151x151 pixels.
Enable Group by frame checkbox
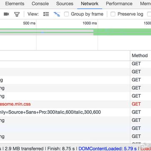click(66, 14)
